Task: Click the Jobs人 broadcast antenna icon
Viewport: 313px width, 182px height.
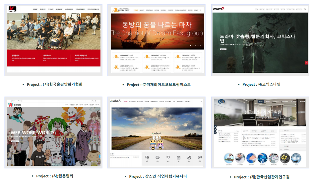Action: [x=200, y=158]
